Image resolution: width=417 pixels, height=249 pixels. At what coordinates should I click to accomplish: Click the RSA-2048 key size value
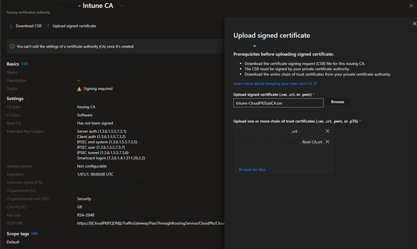[86, 215]
